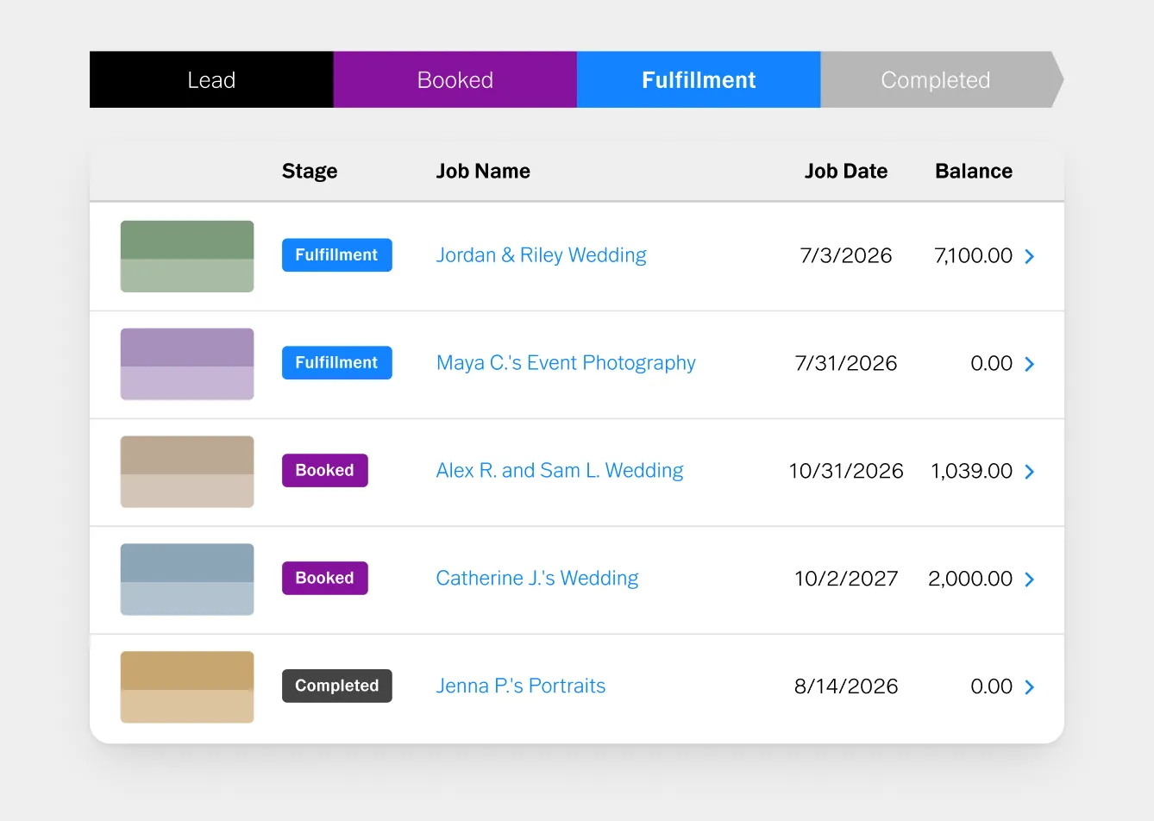Click the Job Date column header
The height and width of the screenshot is (821, 1154).
pyautogui.click(x=846, y=171)
